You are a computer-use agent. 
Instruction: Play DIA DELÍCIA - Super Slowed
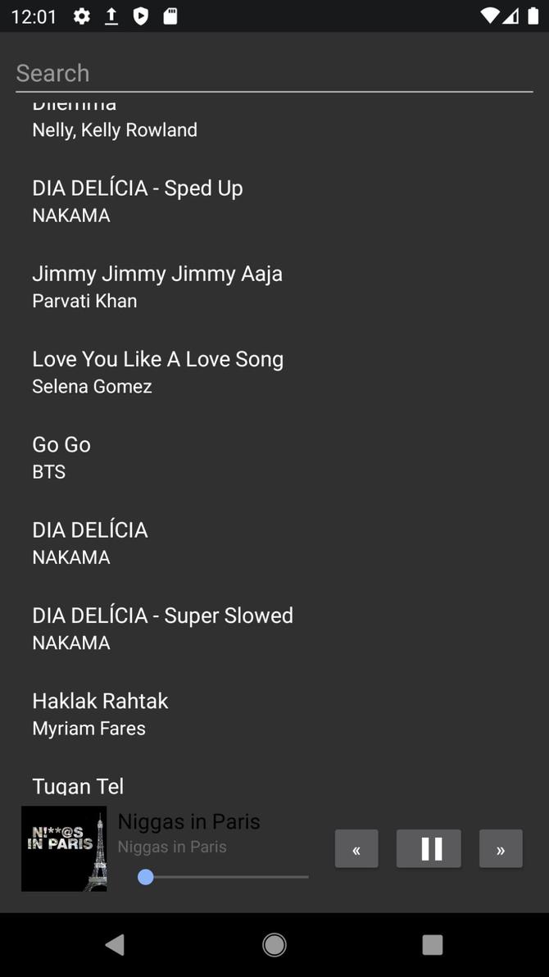click(x=162, y=628)
